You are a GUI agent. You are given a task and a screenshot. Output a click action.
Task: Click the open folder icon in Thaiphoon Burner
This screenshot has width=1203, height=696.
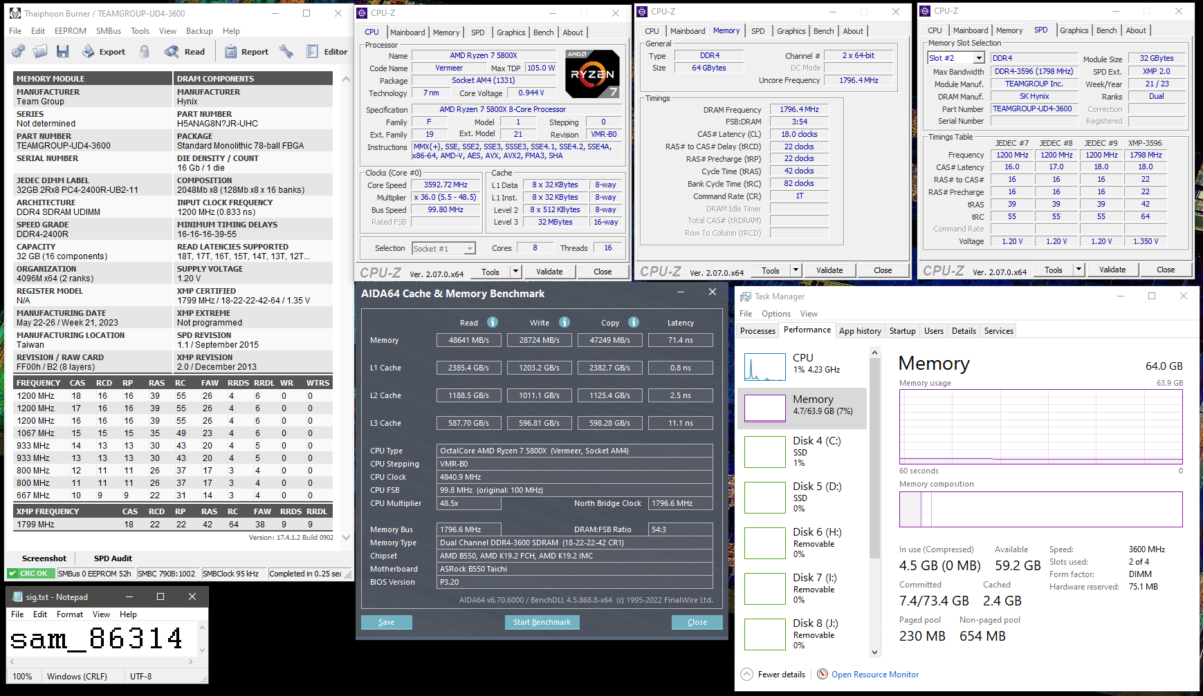(40, 51)
